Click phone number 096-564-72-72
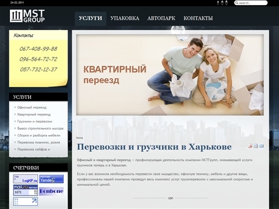The height and width of the screenshot is (209, 279). tap(39, 59)
